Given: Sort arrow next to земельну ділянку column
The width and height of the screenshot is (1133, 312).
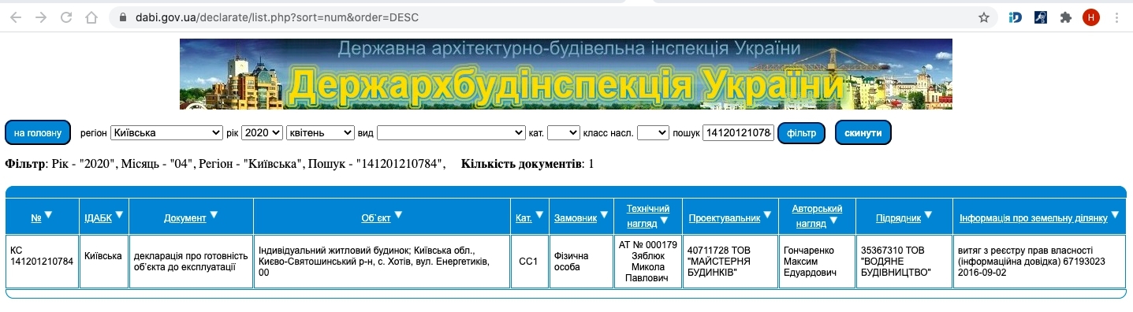Looking at the screenshot, I should pyautogui.click(x=1116, y=214).
